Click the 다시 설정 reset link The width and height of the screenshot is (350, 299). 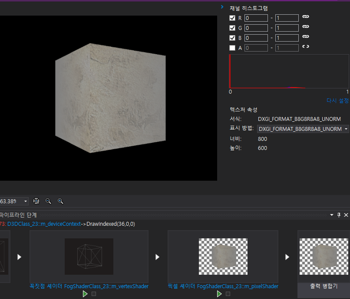[337, 101]
